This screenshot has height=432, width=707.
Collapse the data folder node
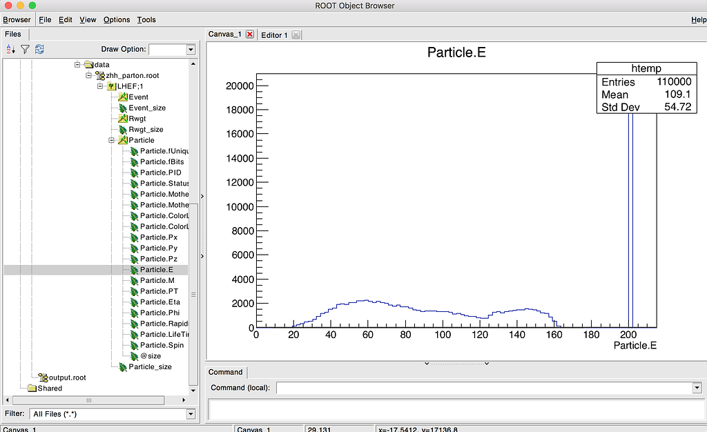(77, 65)
